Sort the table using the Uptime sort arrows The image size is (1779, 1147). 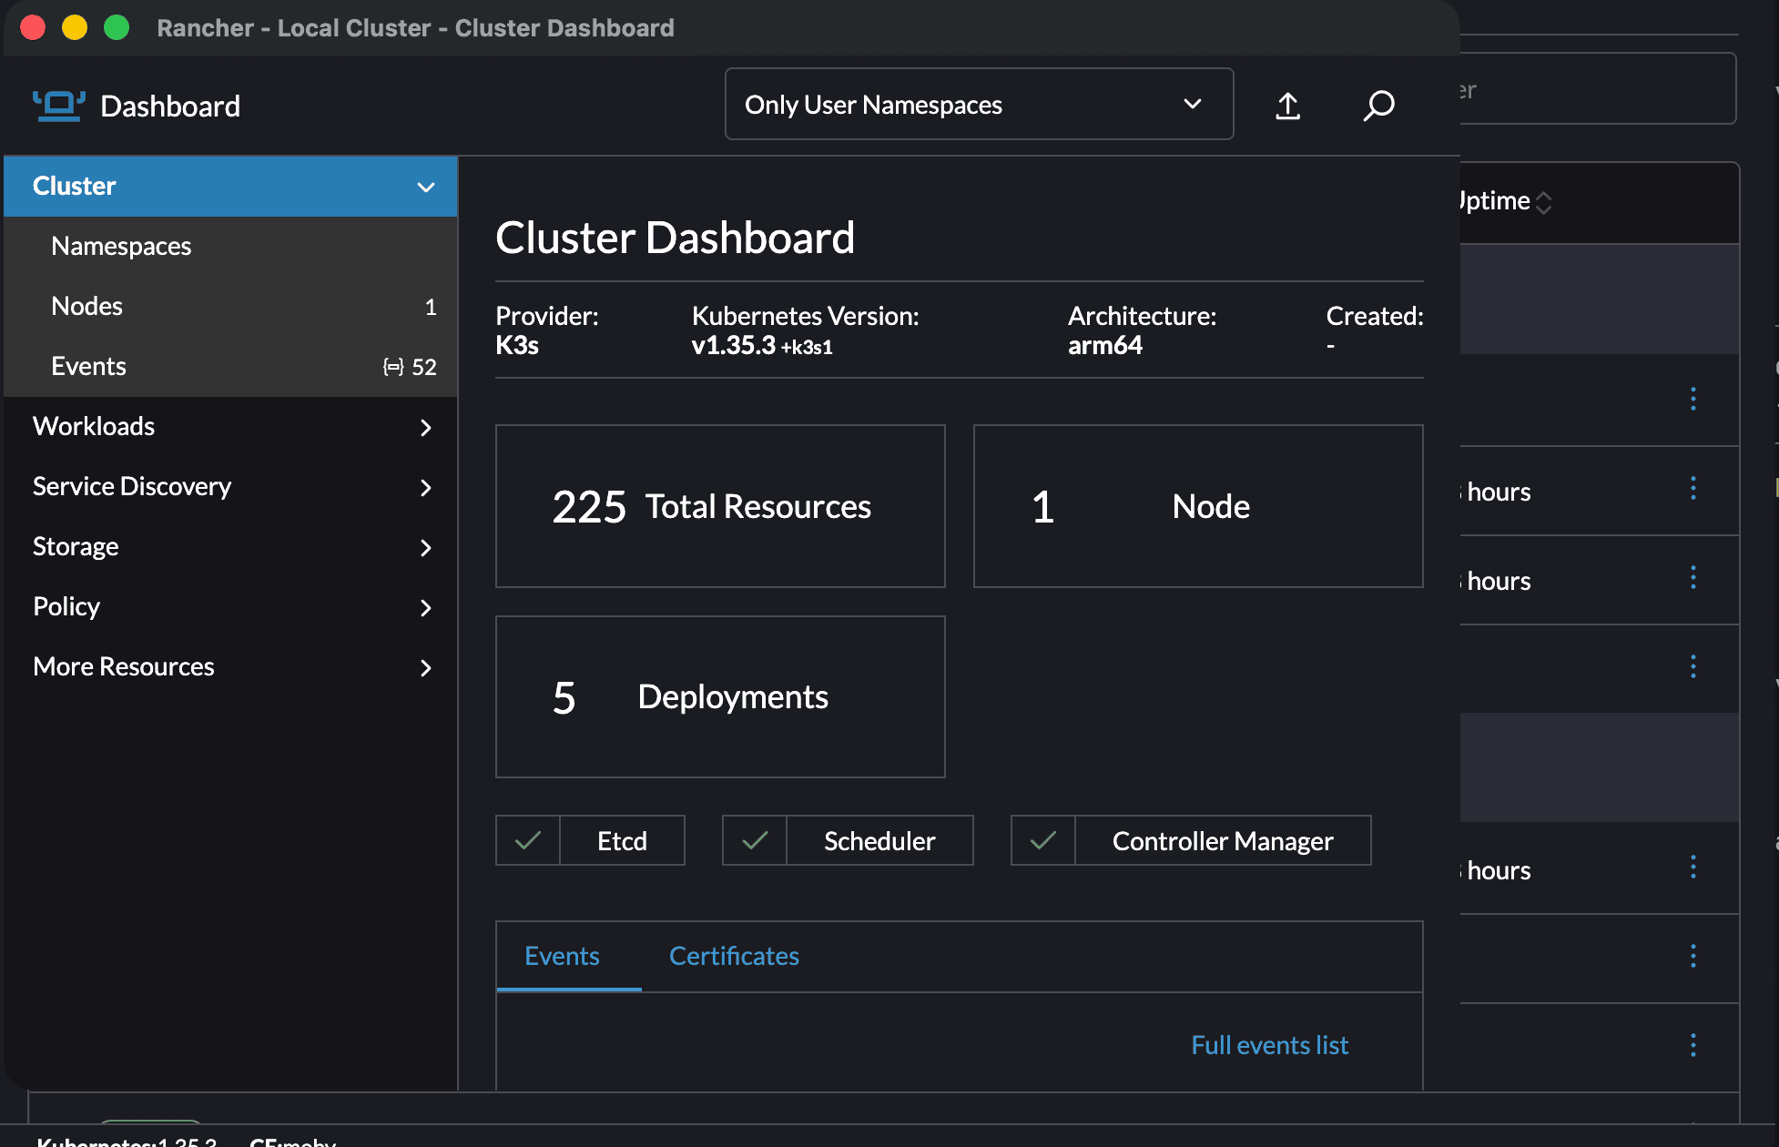(1543, 201)
